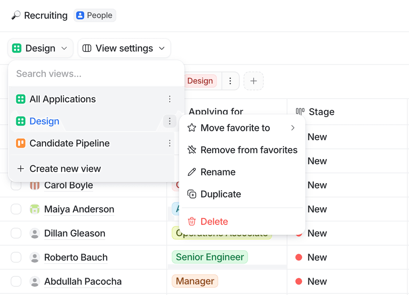Screen dimensions: 409x295
Task: Click the Applying for column header
Action: [x=216, y=111]
